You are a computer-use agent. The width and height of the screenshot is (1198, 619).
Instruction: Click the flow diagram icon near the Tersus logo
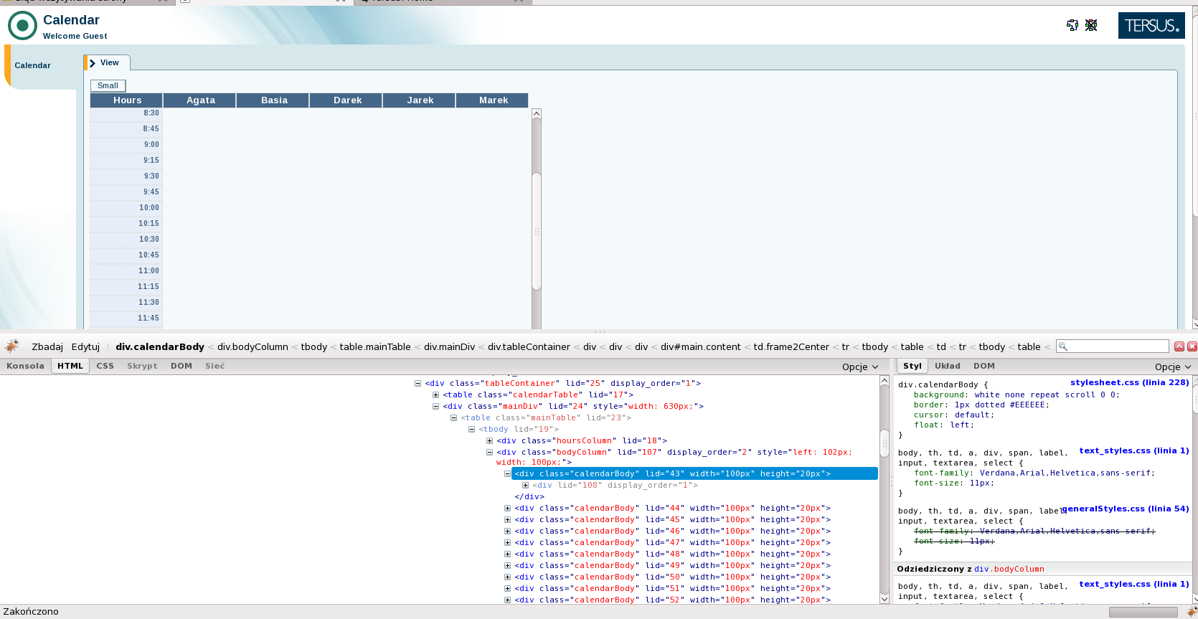[x=1072, y=25]
